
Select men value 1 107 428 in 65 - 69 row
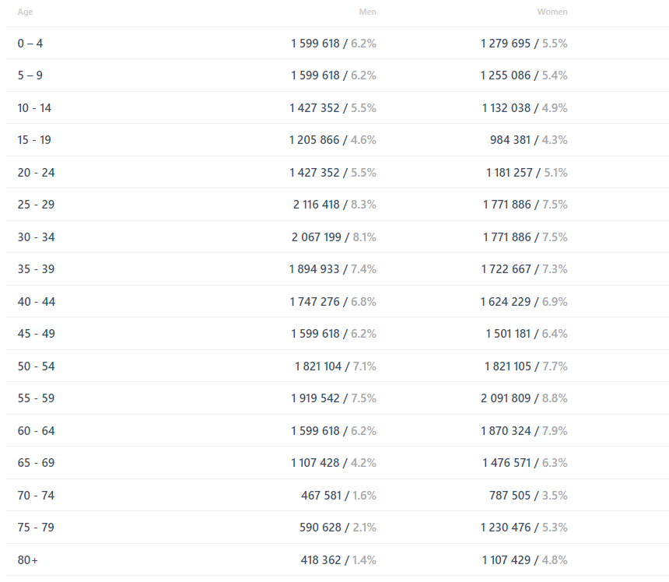click(315, 462)
